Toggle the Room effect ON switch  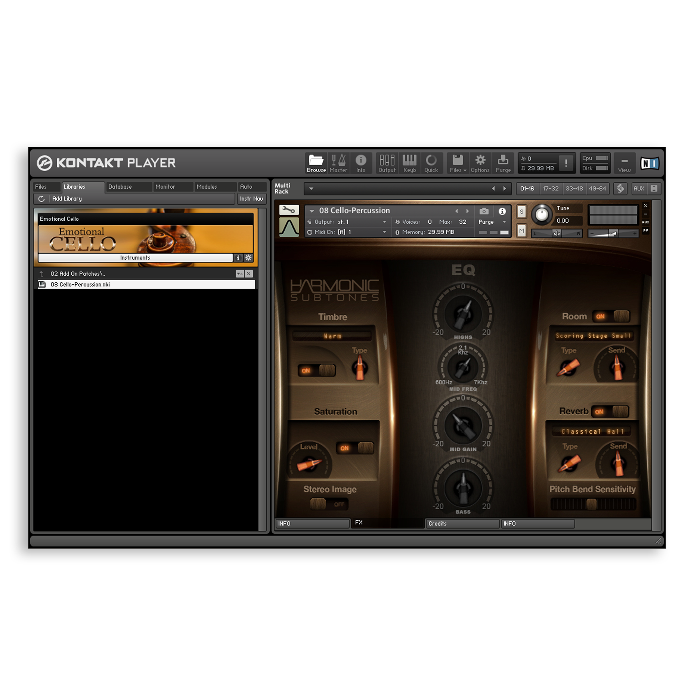(611, 316)
